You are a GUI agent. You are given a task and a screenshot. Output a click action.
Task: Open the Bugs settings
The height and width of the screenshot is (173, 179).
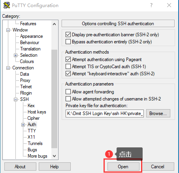point(32,150)
